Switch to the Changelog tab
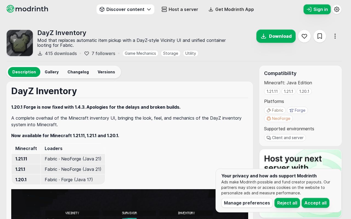This screenshot has height=219, width=351. tap(78, 72)
